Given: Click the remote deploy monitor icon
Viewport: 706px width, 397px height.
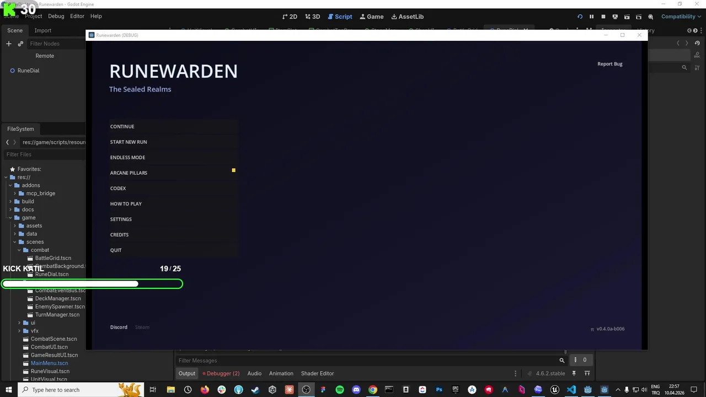Looking at the screenshot, I should 615,17.
